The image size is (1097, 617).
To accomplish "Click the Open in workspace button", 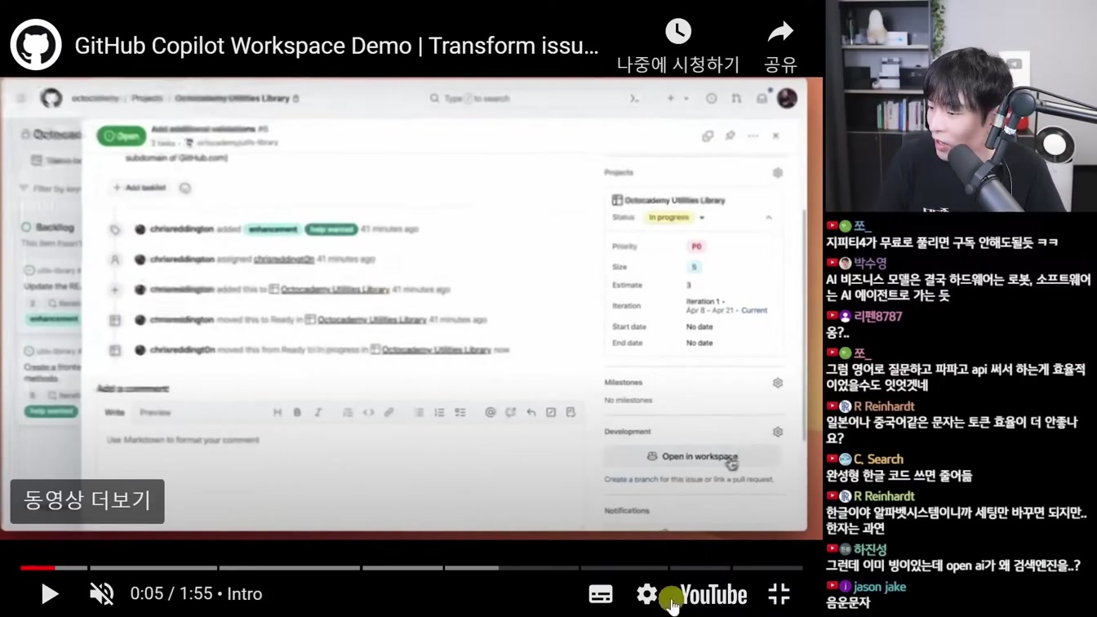I will coord(692,456).
